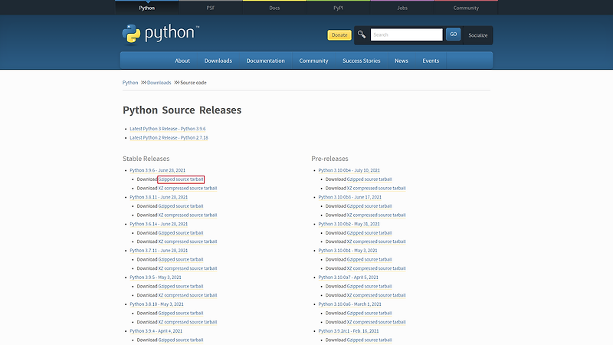Open Python 3.10.0b2 - May 31, 2021 pre-release
Viewport: 613px width, 345px height.
point(349,224)
